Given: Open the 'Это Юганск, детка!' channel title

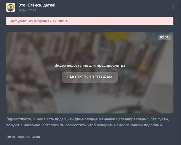Looking at the screenshot, I should pos(36,5).
